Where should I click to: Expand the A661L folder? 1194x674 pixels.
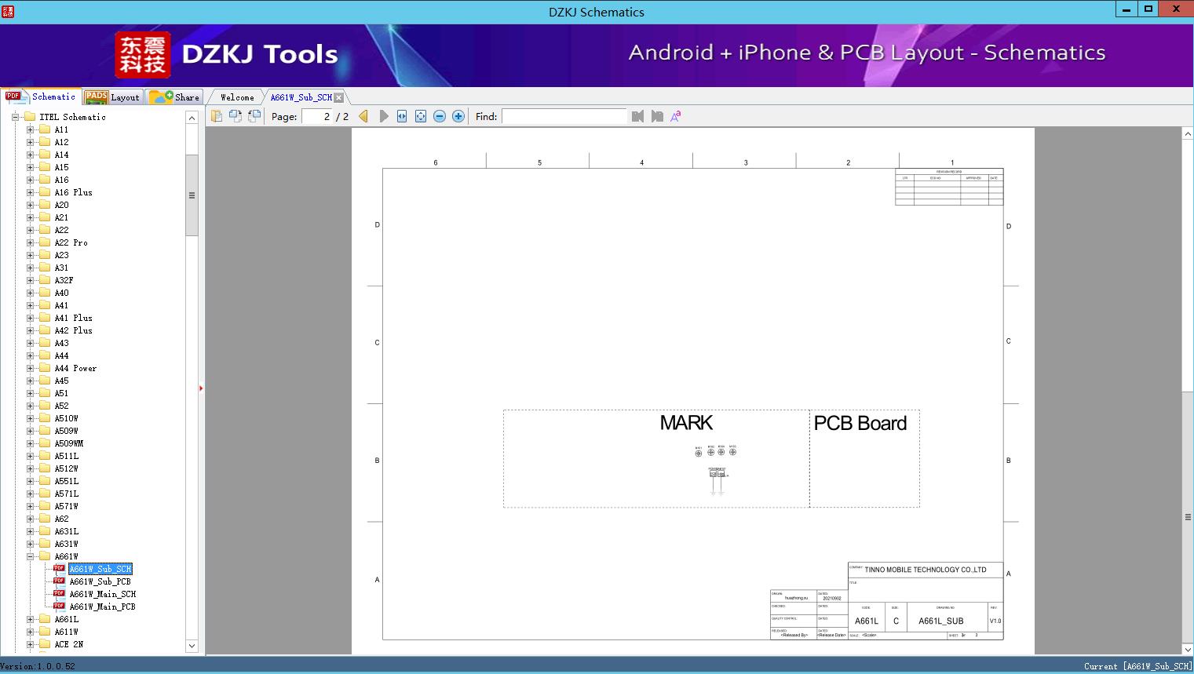[x=30, y=619]
